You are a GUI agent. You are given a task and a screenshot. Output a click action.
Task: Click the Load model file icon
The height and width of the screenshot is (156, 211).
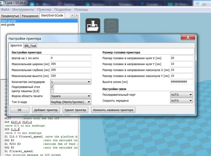click(x=93, y=25)
